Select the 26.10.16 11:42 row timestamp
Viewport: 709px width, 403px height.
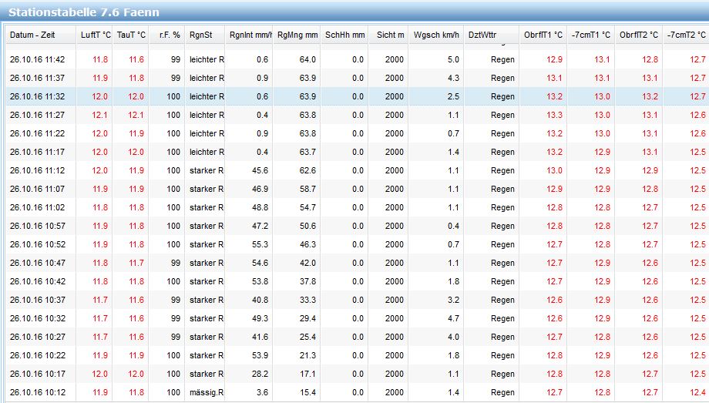point(37,59)
